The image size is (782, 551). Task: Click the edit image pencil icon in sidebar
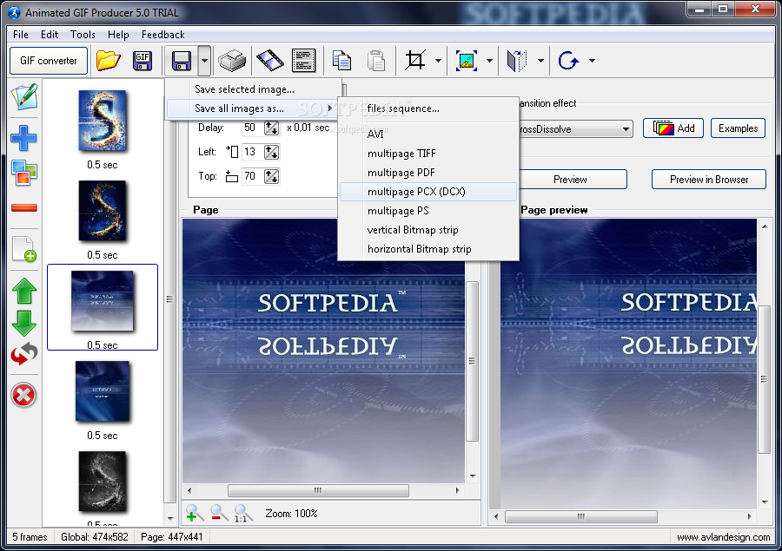tap(24, 97)
